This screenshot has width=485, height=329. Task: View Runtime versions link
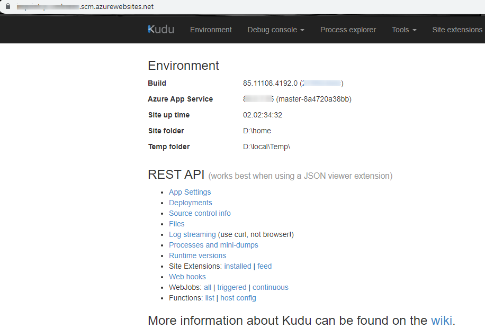coord(197,255)
